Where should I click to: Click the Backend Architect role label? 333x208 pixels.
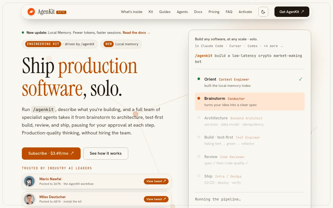[246, 118]
